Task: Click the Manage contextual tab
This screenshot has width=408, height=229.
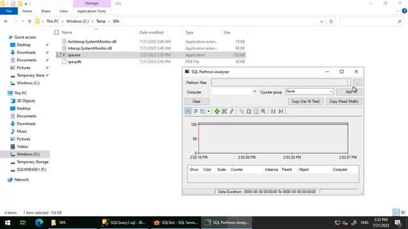Action: click(x=92, y=3)
